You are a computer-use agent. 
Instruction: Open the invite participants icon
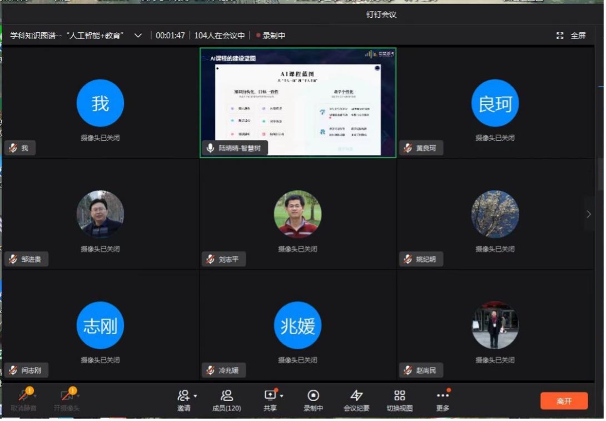tap(183, 395)
